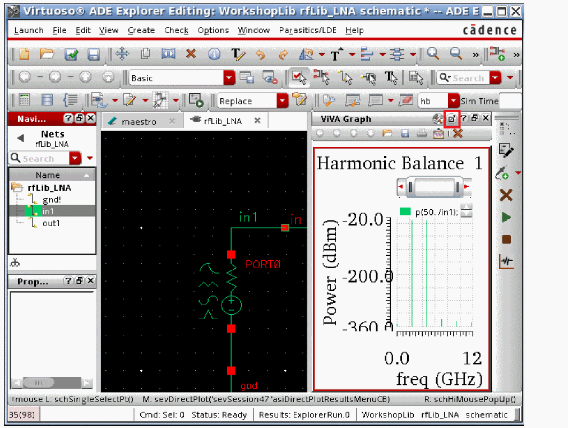Click the Name column header to sort

click(48, 175)
